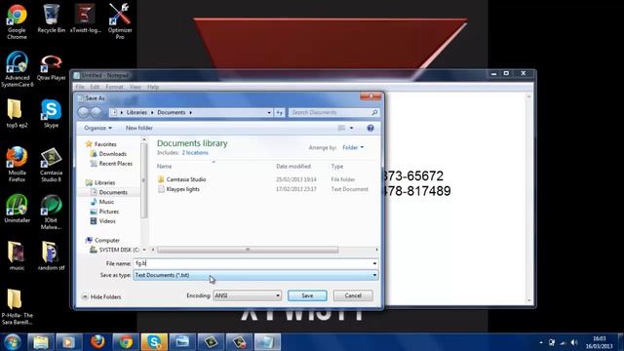Click the Cancel button
Image resolution: width=624 pixels, height=351 pixels.
[x=353, y=295]
